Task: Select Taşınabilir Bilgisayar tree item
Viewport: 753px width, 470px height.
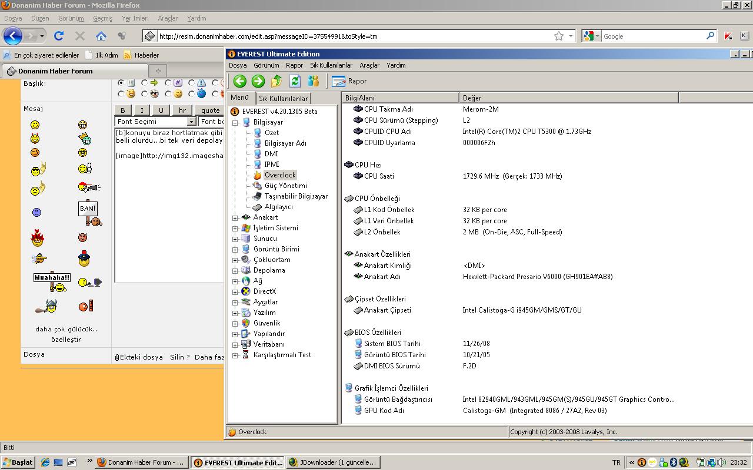Action: click(296, 196)
